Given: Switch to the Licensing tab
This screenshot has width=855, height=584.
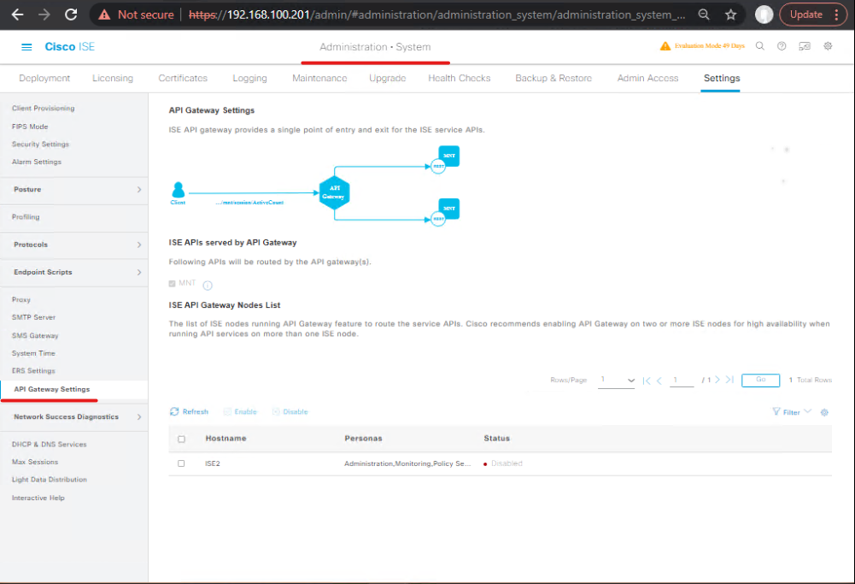Looking at the screenshot, I should pyautogui.click(x=113, y=78).
